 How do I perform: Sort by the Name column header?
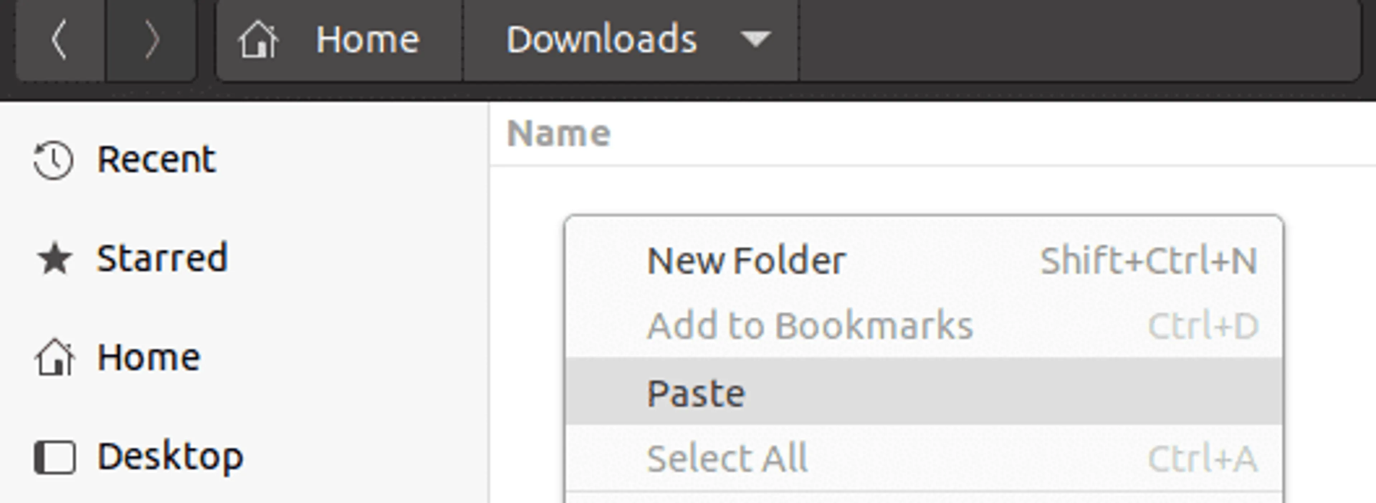[x=558, y=134]
